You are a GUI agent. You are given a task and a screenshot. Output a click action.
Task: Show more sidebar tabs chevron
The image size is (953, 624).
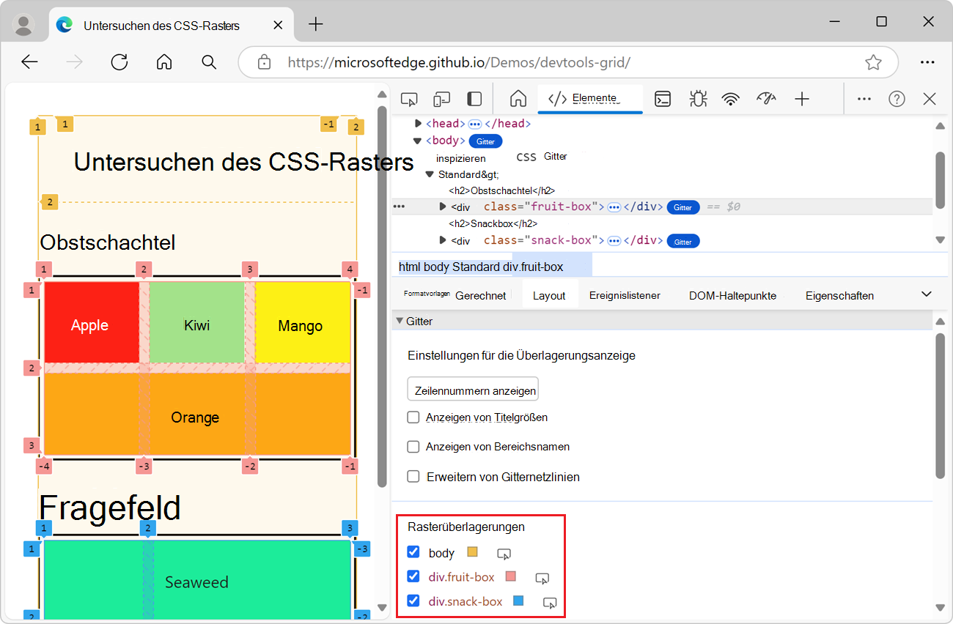pyautogui.click(x=926, y=294)
